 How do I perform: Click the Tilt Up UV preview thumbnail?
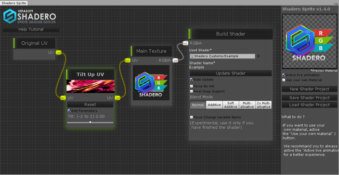coord(90,86)
